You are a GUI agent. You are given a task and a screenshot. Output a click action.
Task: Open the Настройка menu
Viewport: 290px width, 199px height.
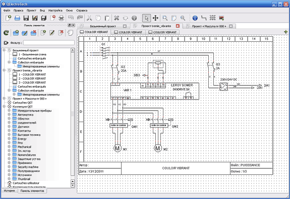click(55, 11)
